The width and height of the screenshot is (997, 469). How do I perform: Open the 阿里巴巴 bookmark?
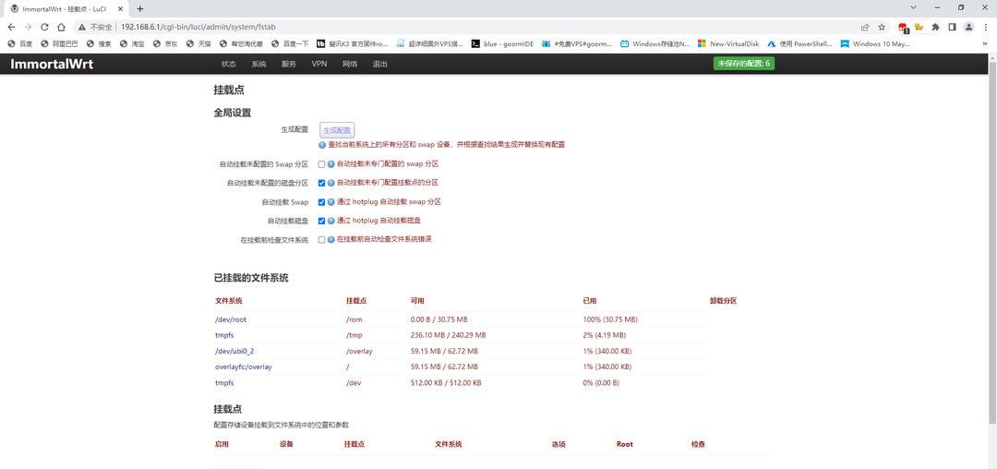(x=59, y=43)
